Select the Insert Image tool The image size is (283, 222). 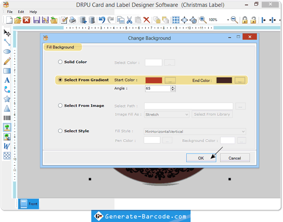pyautogui.click(x=7, y=127)
